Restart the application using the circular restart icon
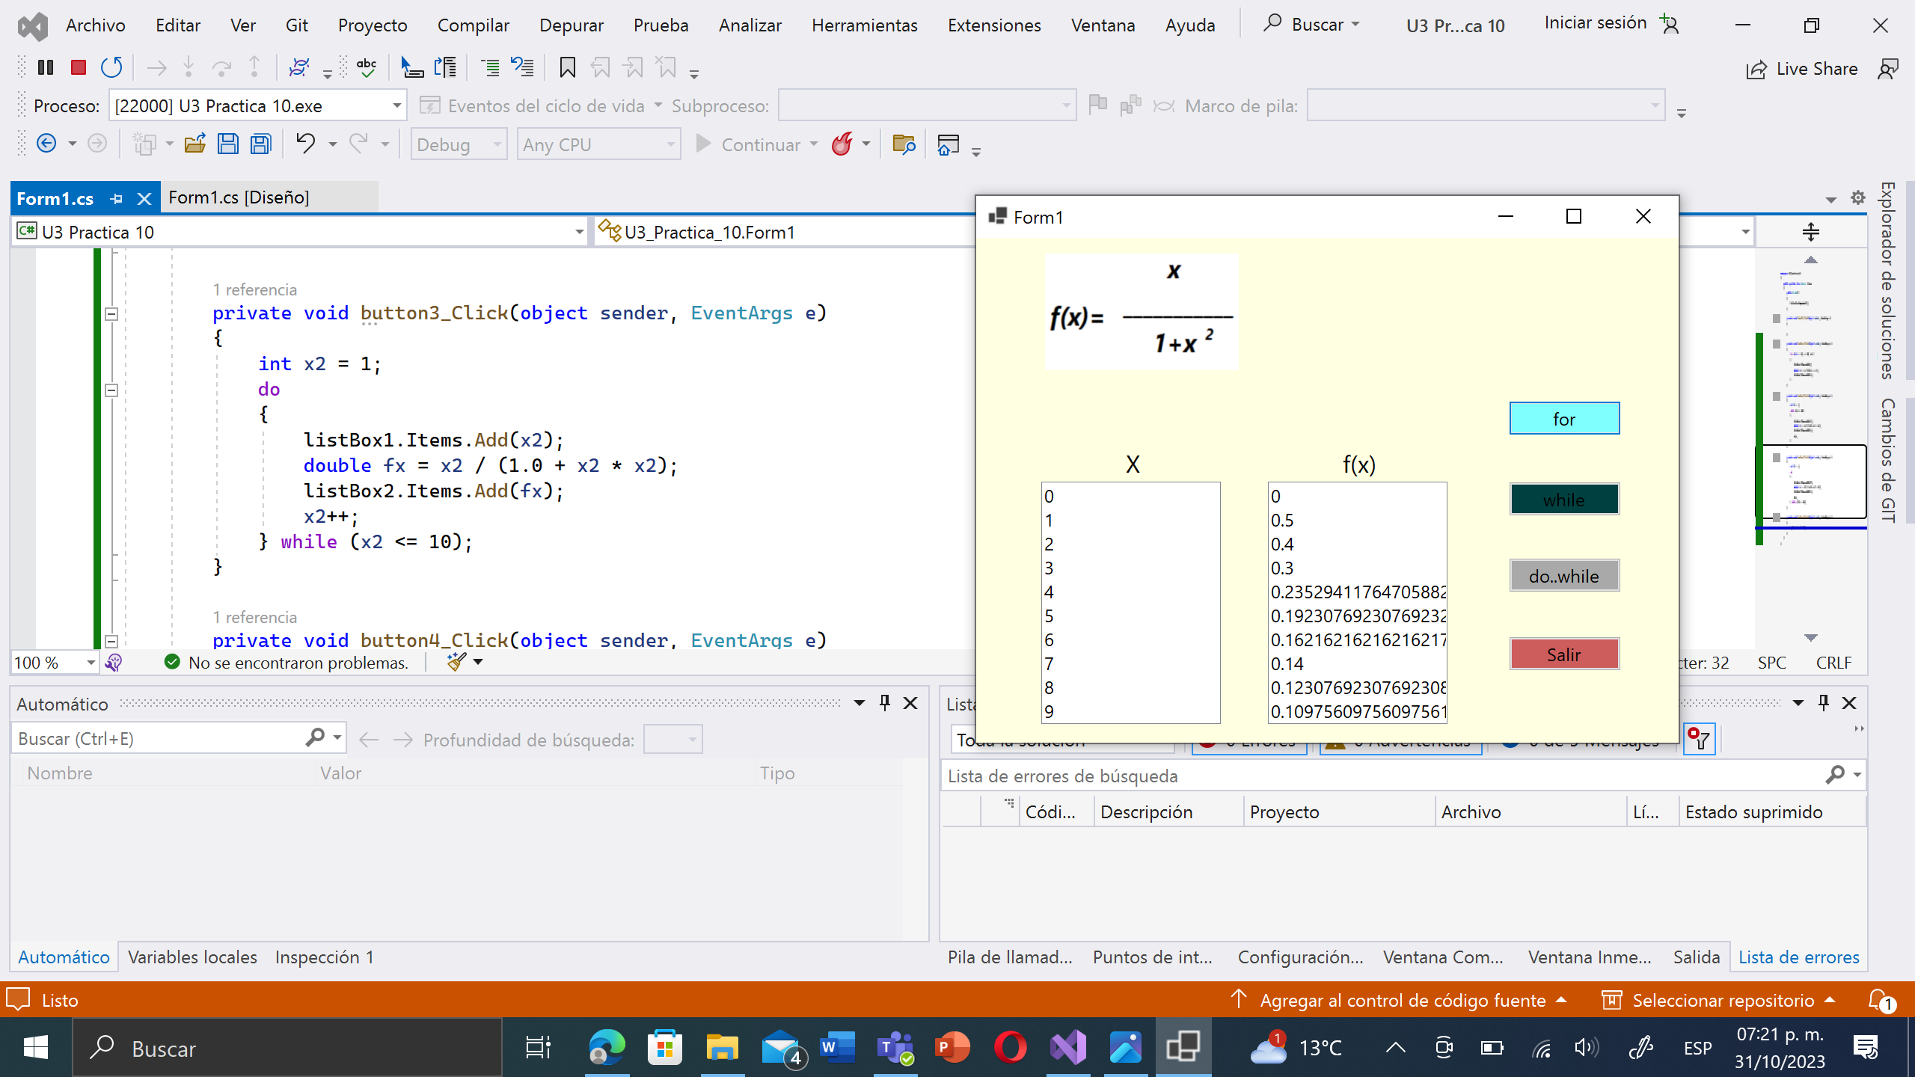 [x=112, y=68]
